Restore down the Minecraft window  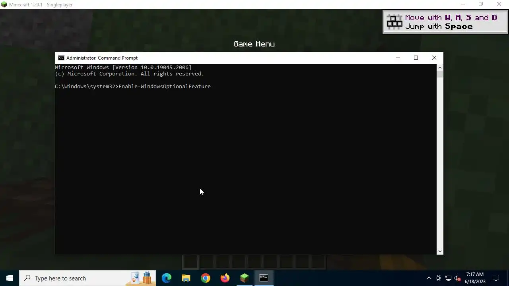tap(481, 4)
